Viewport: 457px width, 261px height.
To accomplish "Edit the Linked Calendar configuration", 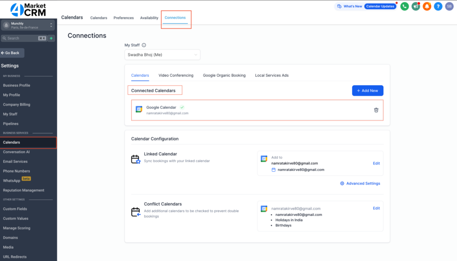I will (x=376, y=163).
